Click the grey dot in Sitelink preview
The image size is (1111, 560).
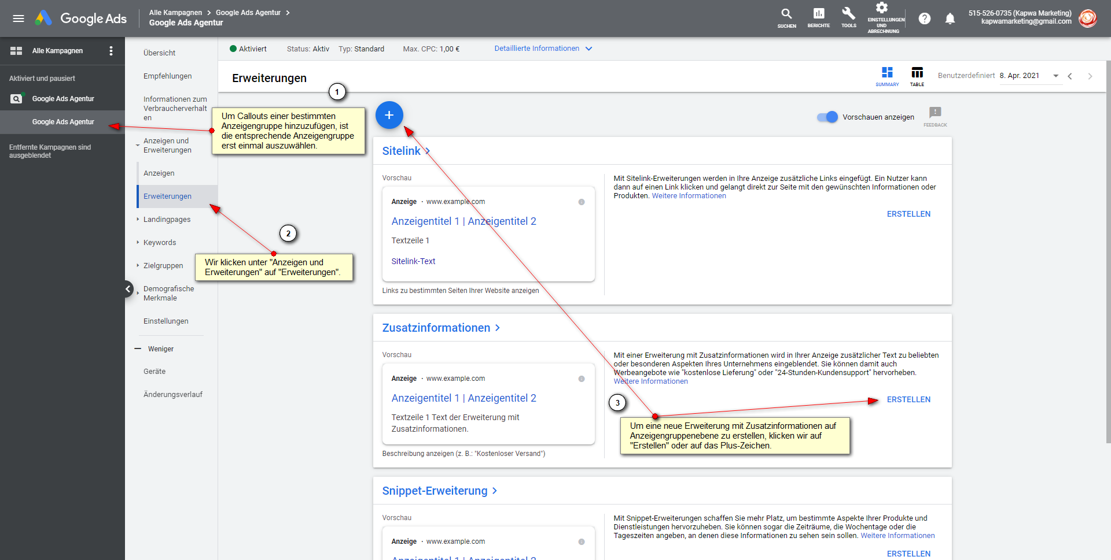tap(582, 202)
